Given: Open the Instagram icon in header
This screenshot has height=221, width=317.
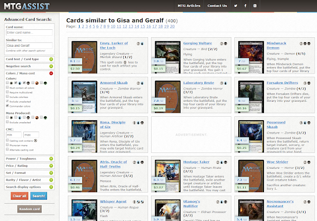Looking at the screenshot, I should point(255,5).
